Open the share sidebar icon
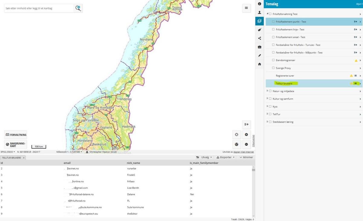 point(260,38)
